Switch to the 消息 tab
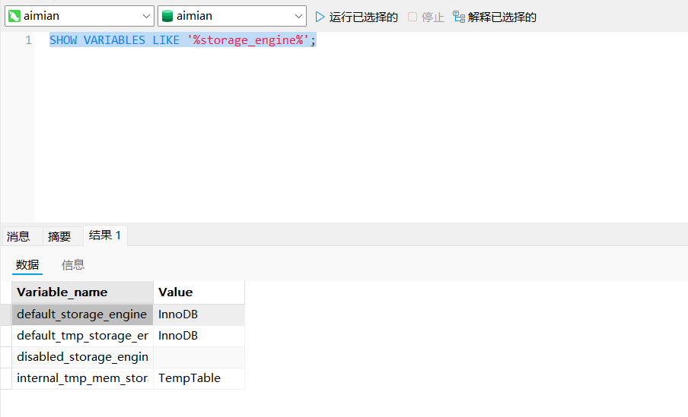 tap(18, 236)
